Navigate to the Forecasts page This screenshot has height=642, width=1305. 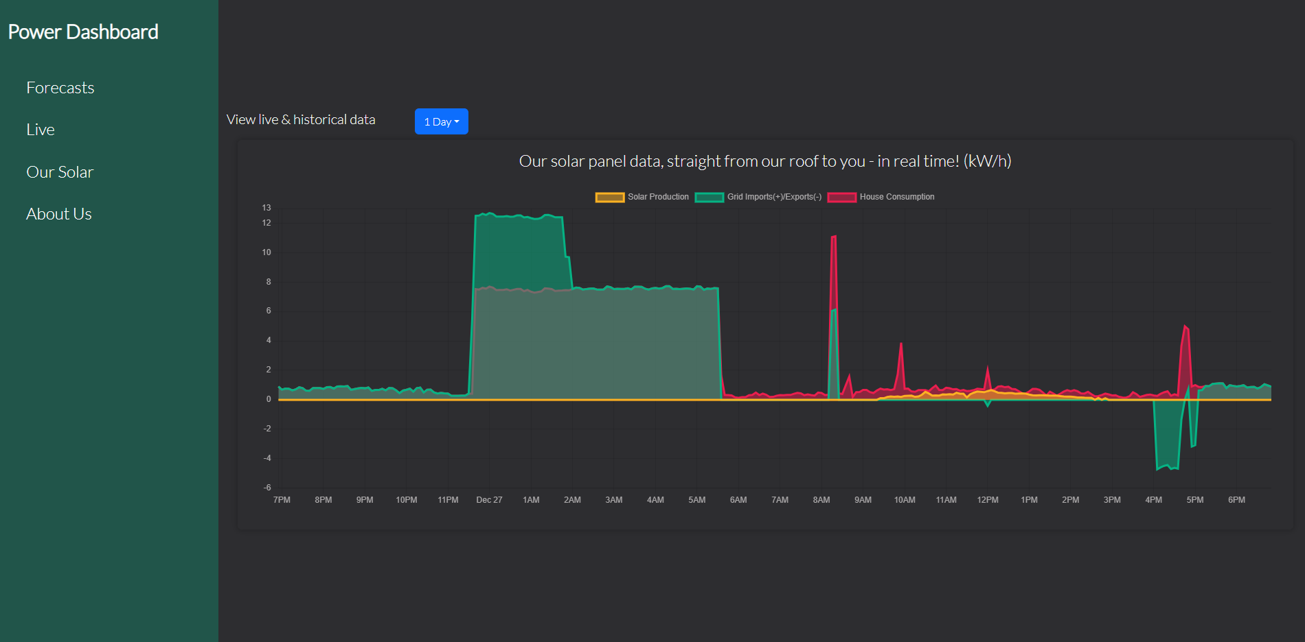pyautogui.click(x=60, y=87)
